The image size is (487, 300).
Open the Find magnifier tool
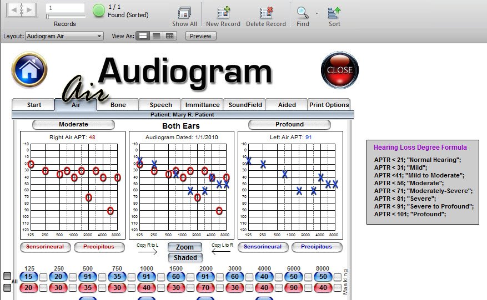(303, 13)
